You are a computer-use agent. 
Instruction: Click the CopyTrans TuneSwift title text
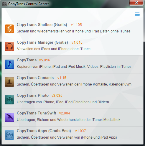click(37, 113)
